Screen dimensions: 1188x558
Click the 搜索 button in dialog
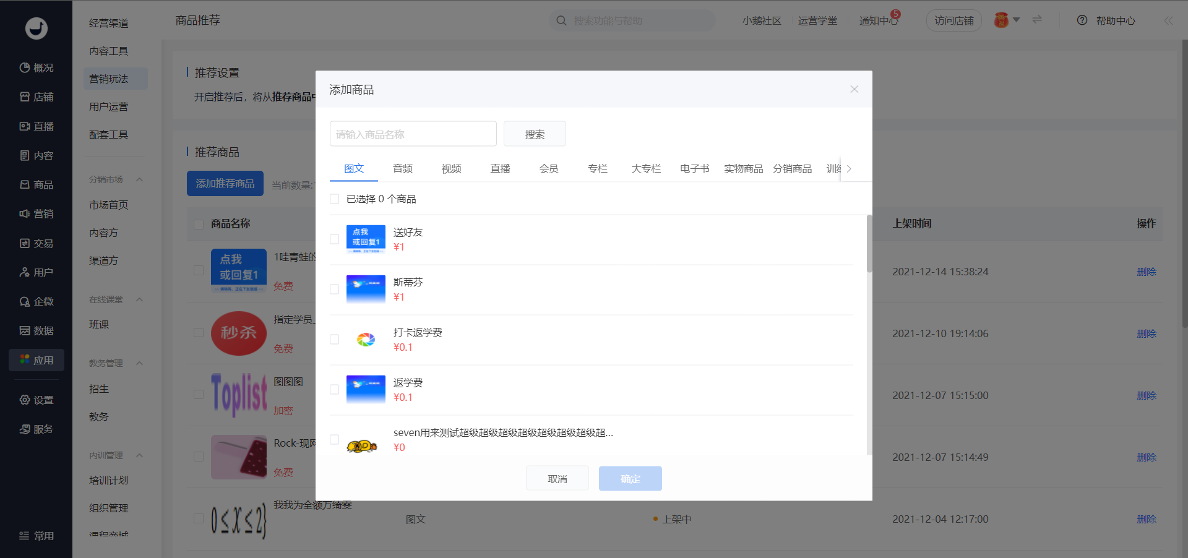pos(535,134)
